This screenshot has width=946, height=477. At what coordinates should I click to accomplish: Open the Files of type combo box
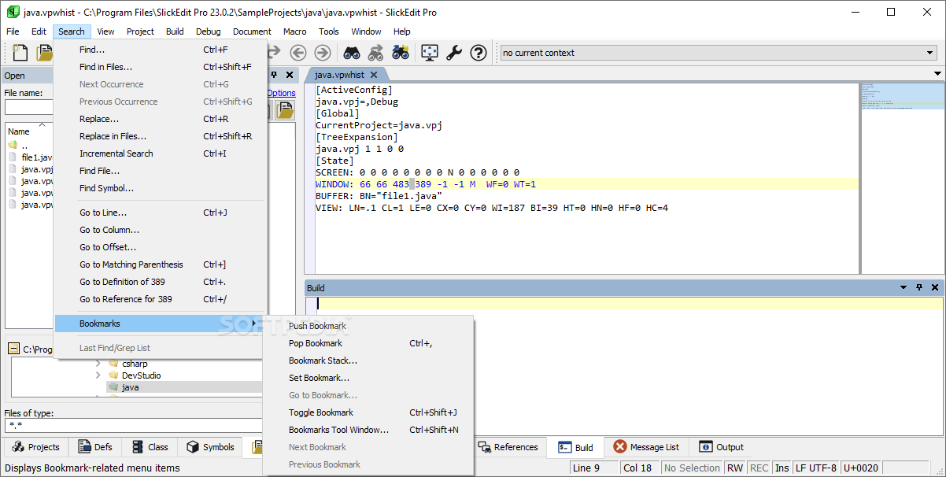[134, 425]
